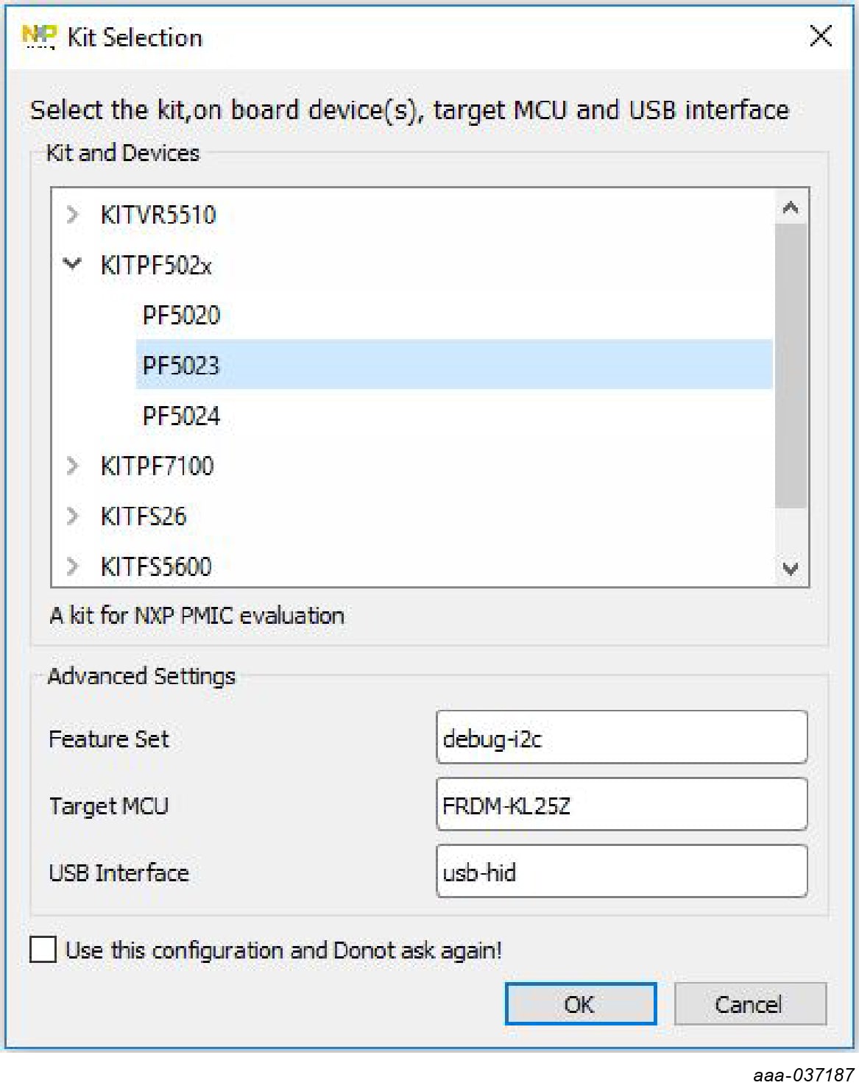Click the USB Interface usb-hid field
The image size is (859, 1088).
621,872
